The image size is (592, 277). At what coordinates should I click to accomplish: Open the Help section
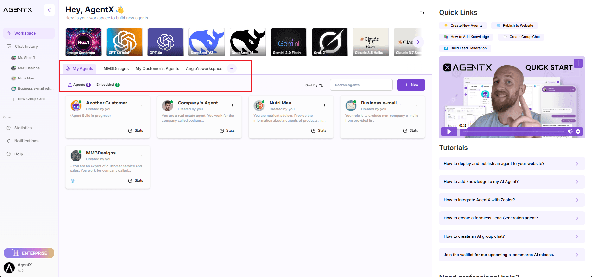coord(18,154)
